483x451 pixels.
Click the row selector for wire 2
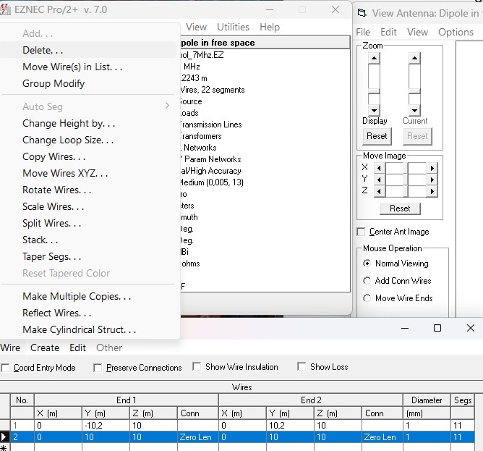(x=5, y=437)
